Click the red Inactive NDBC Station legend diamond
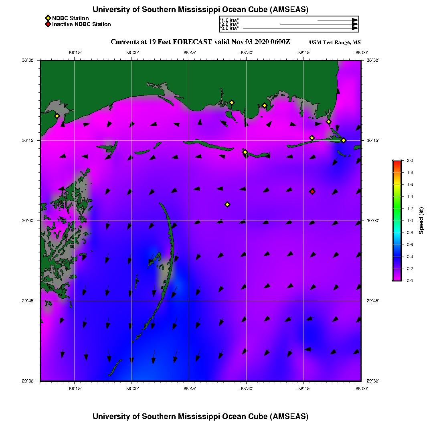 [x=48, y=24]
